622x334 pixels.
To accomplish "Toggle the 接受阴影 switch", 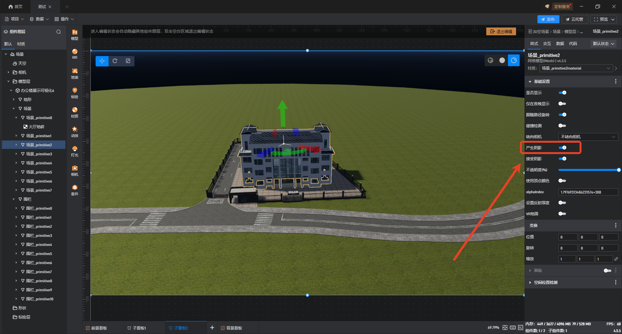I will [562, 159].
